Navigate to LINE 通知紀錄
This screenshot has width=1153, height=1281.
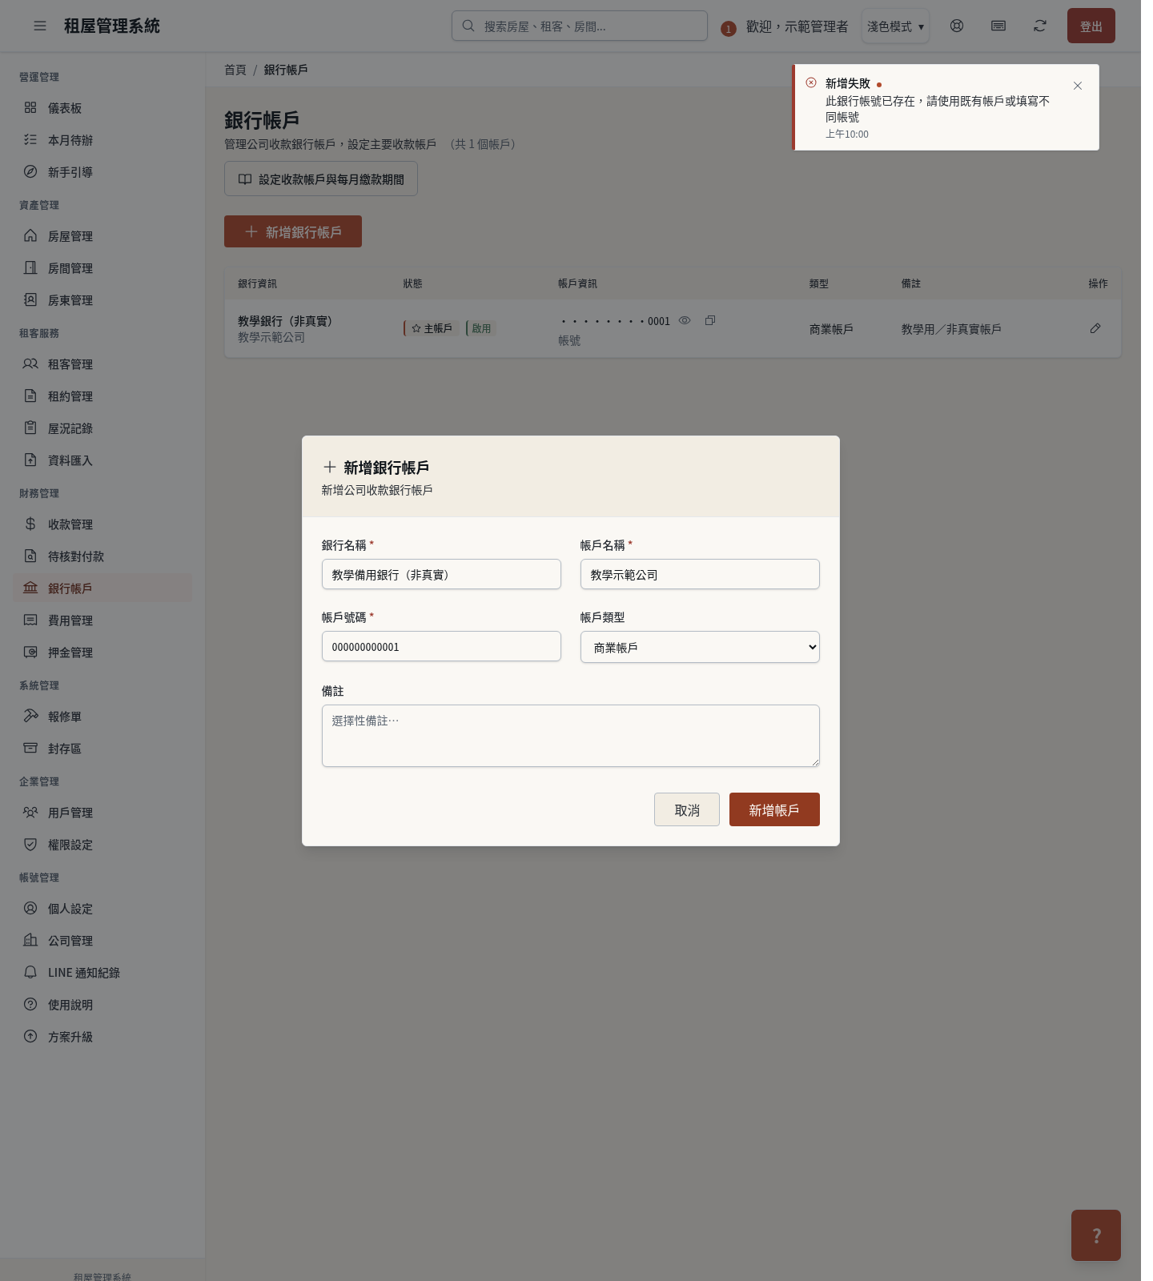[x=102, y=973]
